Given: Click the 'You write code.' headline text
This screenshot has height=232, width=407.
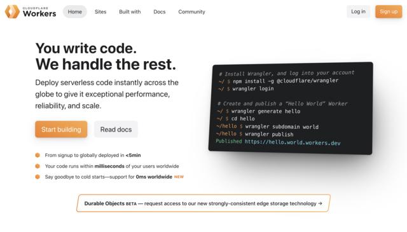Looking at the screenshot, I should point(86,48).
